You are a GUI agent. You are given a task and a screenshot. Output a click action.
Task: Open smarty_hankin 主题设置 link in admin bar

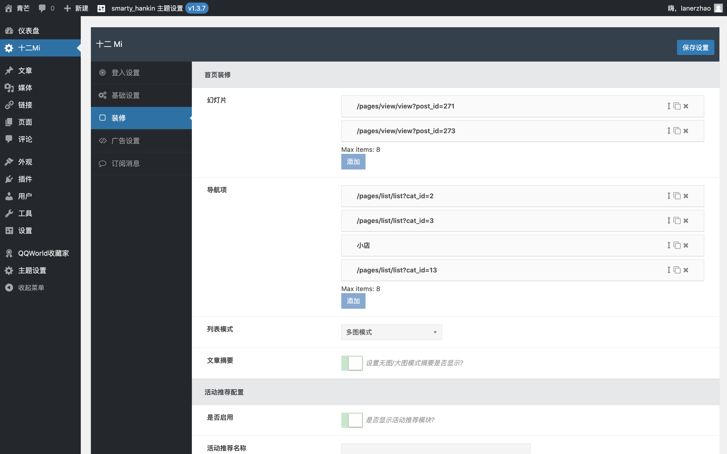pyautogui.click(x=147, y=8)
